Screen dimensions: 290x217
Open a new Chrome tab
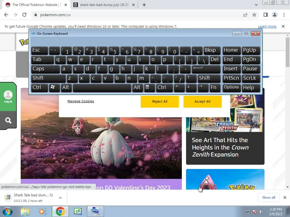(144, 5)
